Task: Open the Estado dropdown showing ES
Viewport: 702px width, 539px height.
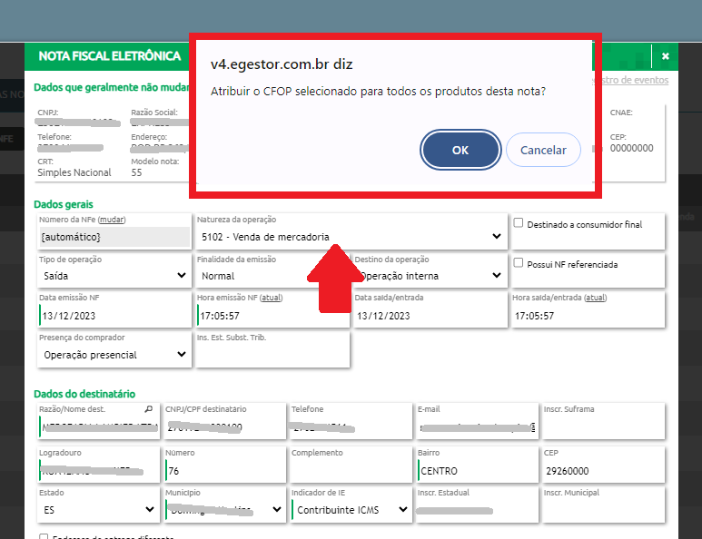Action: click(98, 509)
